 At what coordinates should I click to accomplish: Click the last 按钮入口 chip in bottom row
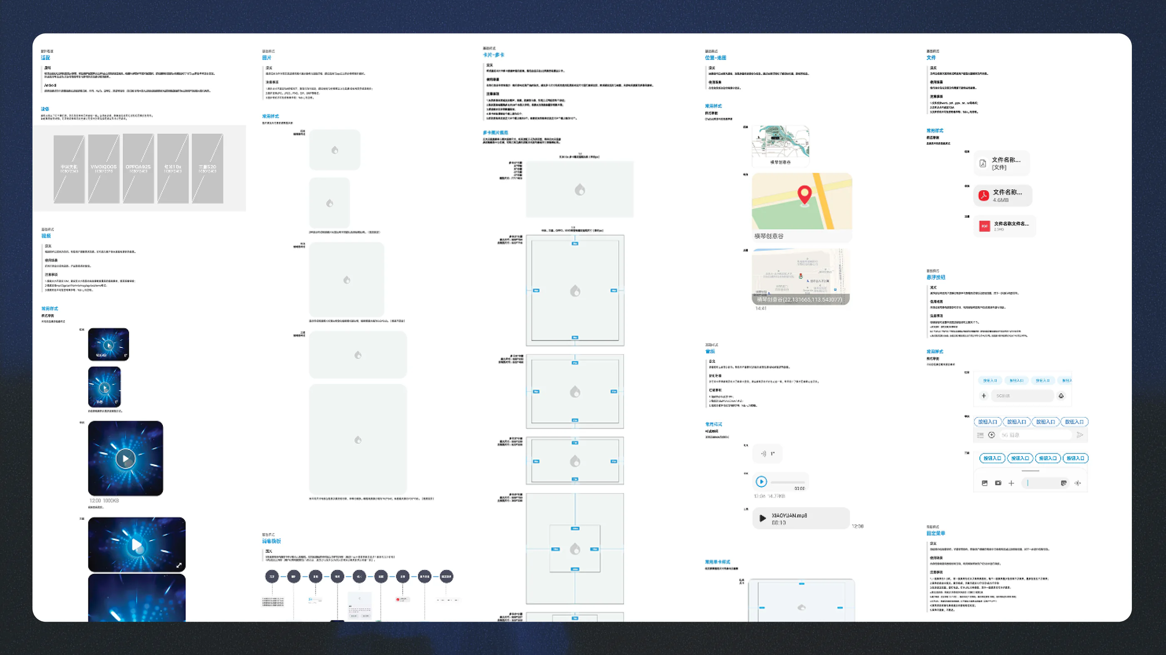(x=1075, y=458)
